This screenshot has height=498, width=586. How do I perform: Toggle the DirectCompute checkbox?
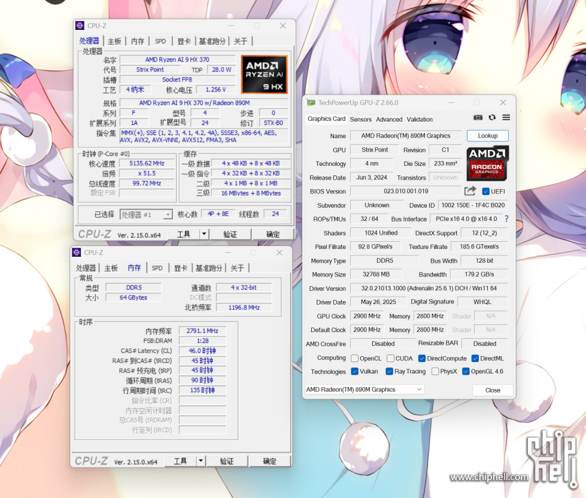(x=422, y=359)
